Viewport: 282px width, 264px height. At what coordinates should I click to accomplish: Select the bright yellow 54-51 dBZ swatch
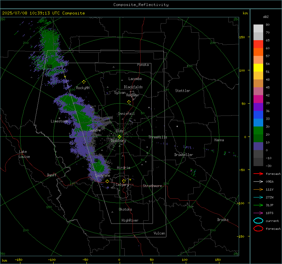(x=258, y=67)
